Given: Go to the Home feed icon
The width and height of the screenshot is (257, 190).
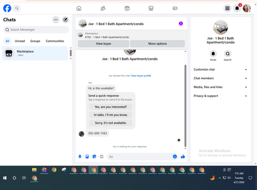Looking at the screenshot, I should [x=79, y=8].
